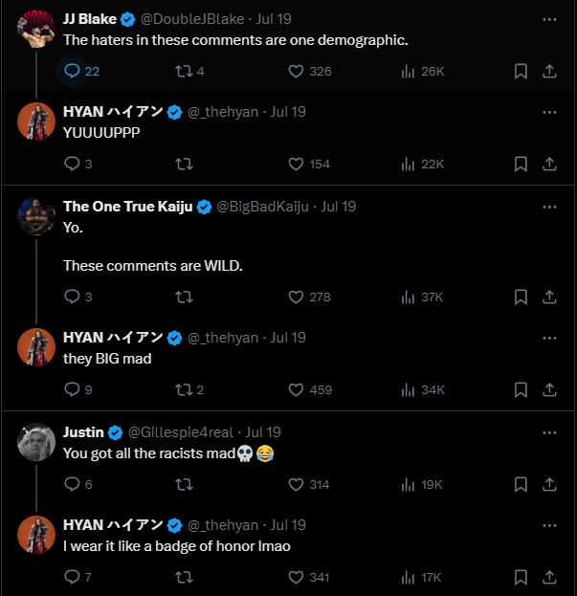Click Justin's profile avatar
This screenshot has height=596, width=577.
tap(36, 442)
